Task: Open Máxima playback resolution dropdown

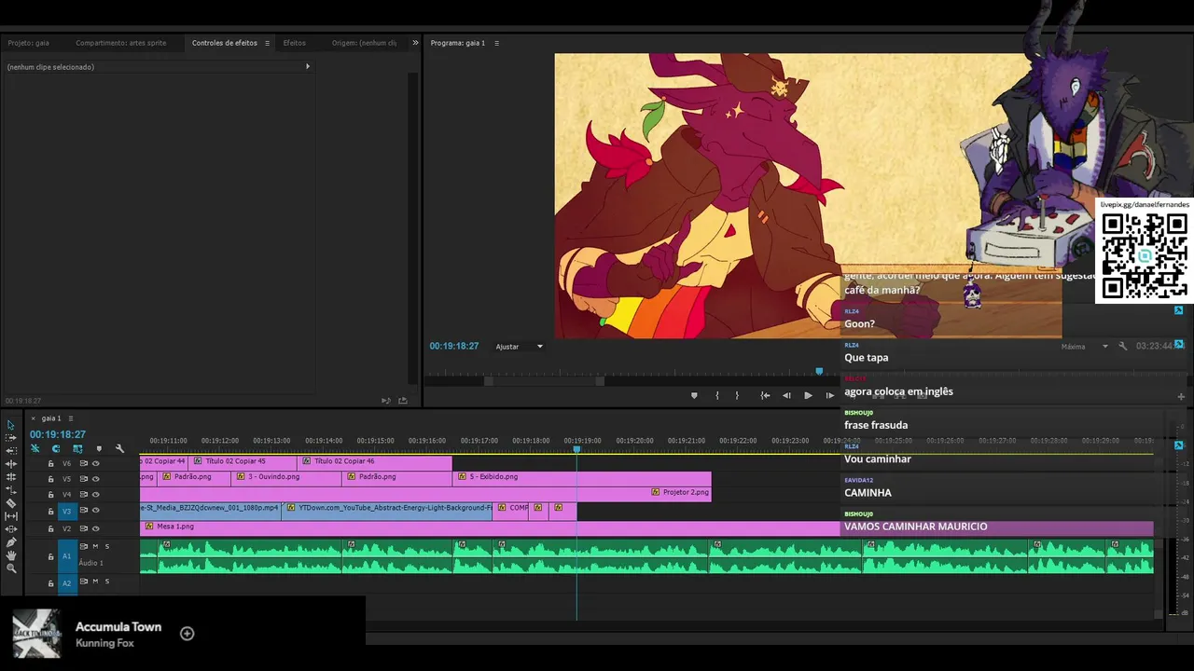Action: [1085, 347]
